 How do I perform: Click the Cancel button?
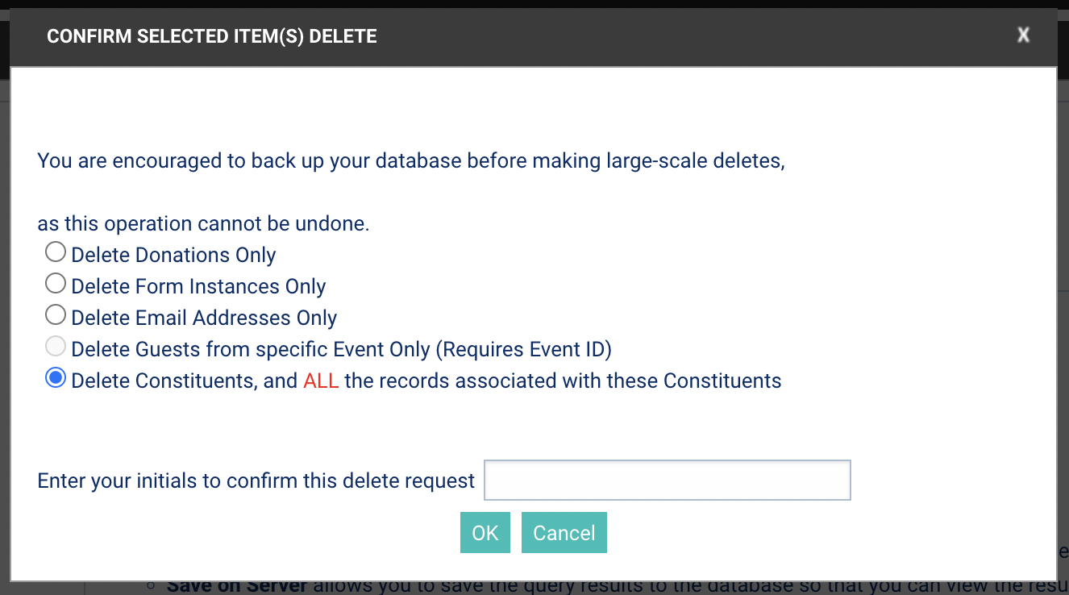click(564, 533)
